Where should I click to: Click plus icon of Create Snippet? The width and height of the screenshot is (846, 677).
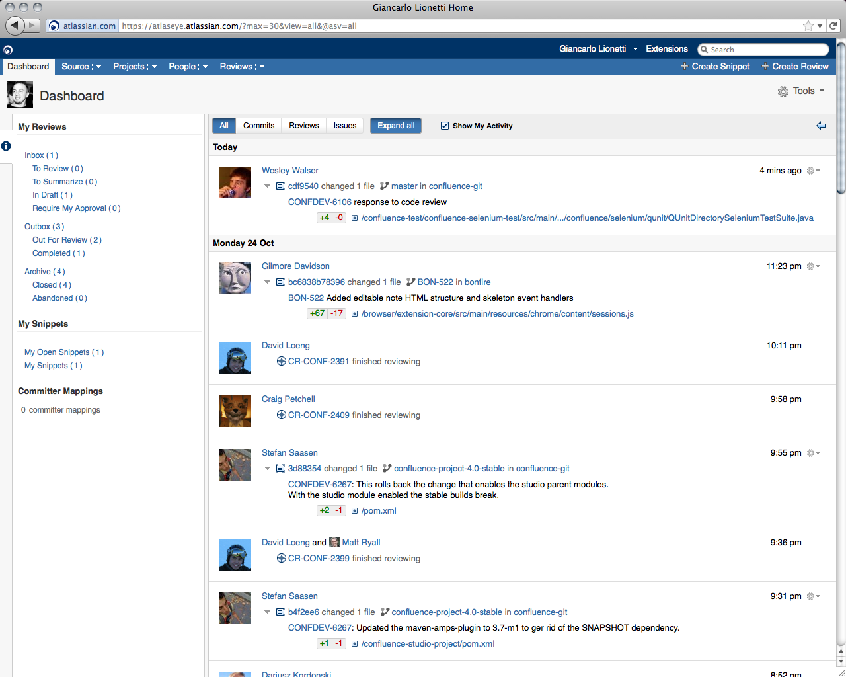tap(685, 66)
